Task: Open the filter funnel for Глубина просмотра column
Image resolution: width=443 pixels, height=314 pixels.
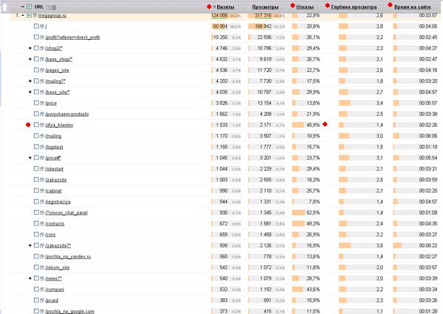Action: 381,7
